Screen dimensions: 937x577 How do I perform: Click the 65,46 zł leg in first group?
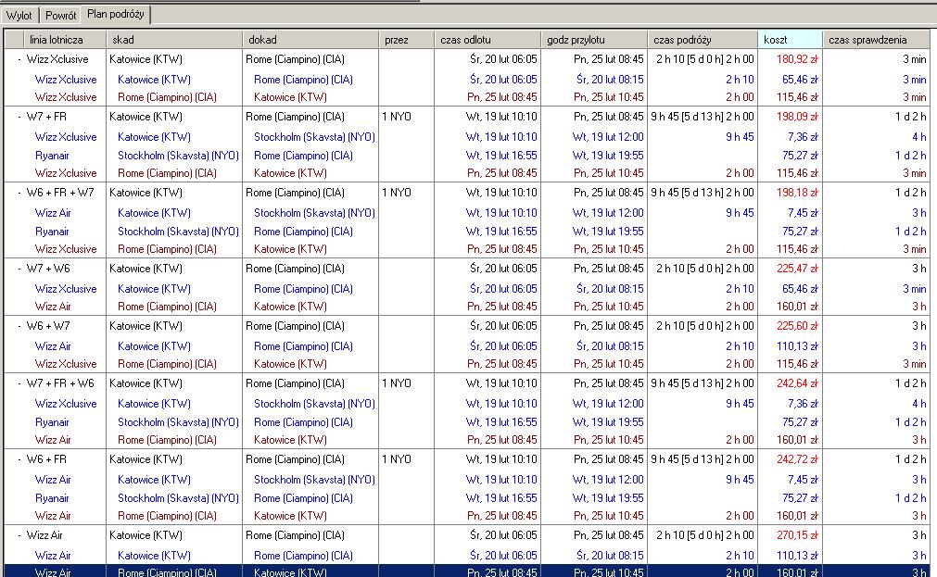tap(800, 80)
